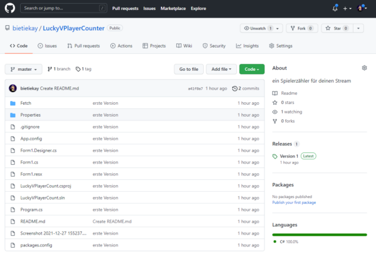Click the eye icon beside 1 watching

pyautogui.click(x=275, y=112)
